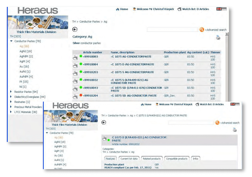The image size is (252, 177).
Task: Select AuPdPt [4] in the rear window tree
Action: [x=26, y=77]
